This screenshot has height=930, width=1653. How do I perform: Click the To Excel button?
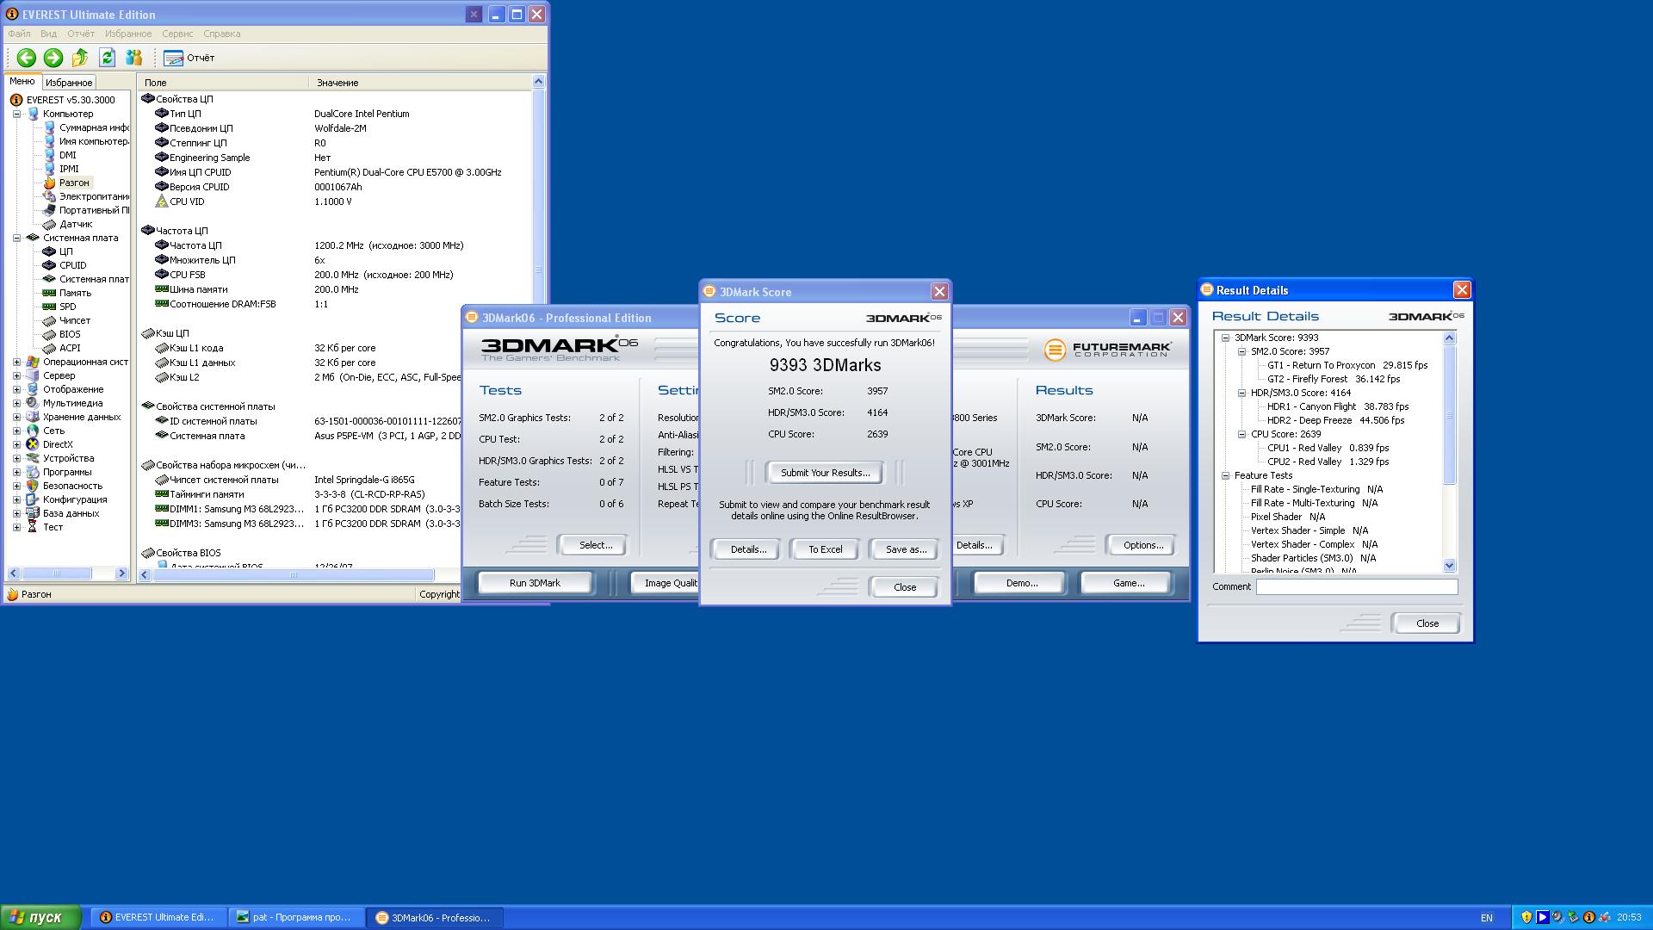pos(824,549)
